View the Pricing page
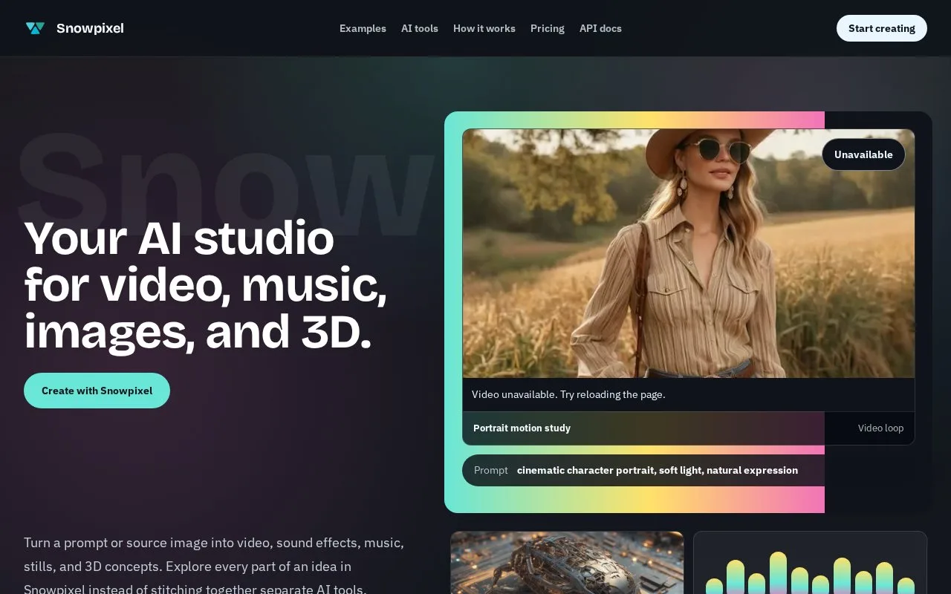Viewport: 951px width, 594px height. point(548,28)
